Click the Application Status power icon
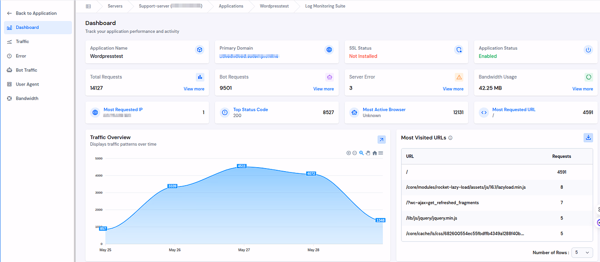The width and height of the screenshot is (600, 262). 588,50
